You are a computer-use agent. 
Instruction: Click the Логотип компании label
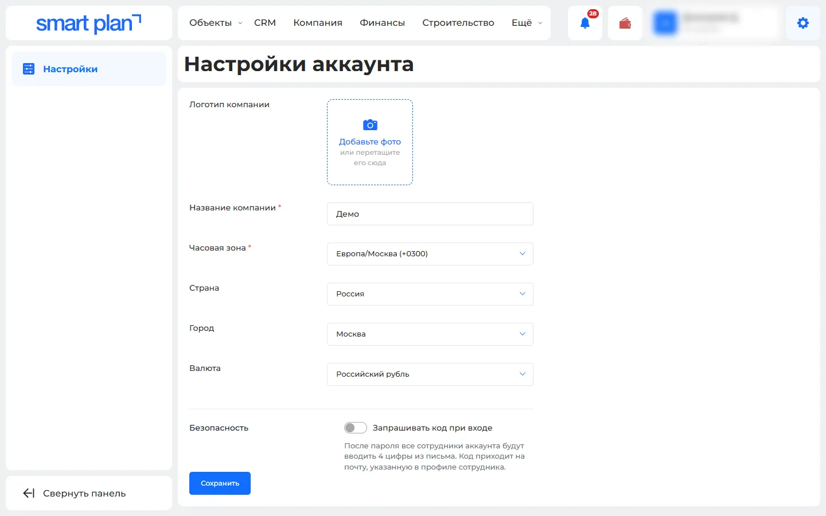(x=229, y=104)
